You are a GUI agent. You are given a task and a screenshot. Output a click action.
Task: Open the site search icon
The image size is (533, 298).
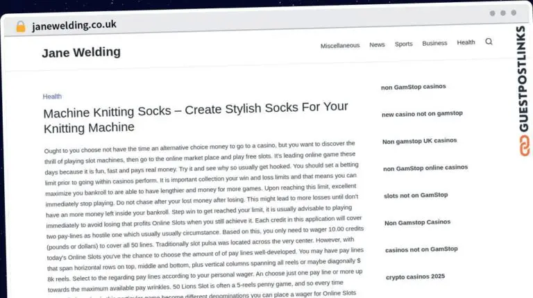pyautogui.click(x=489, y=42)
